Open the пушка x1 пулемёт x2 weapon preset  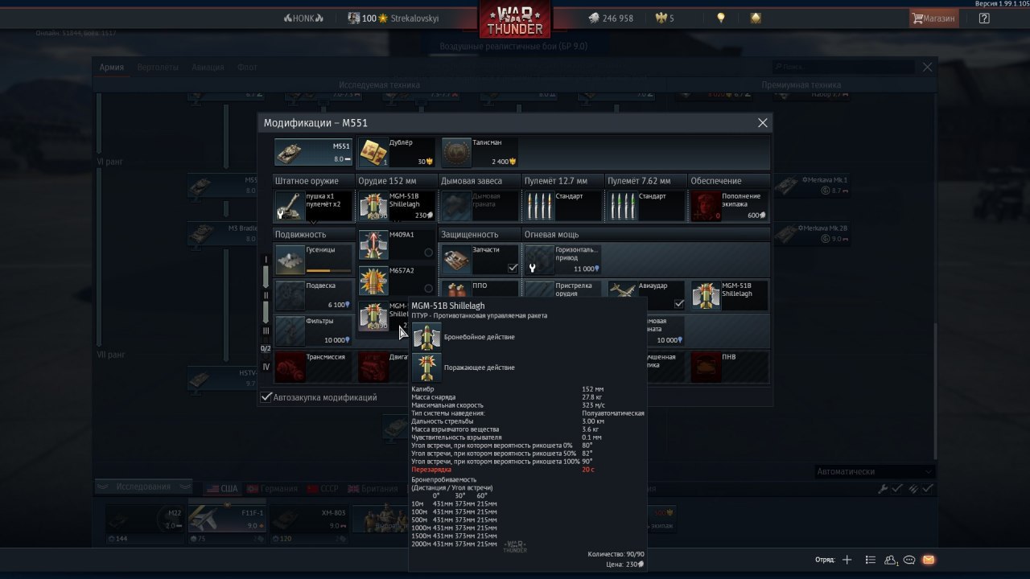coord(314,206)
